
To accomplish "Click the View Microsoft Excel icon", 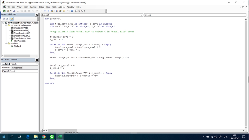I will [x=4, y=11].
